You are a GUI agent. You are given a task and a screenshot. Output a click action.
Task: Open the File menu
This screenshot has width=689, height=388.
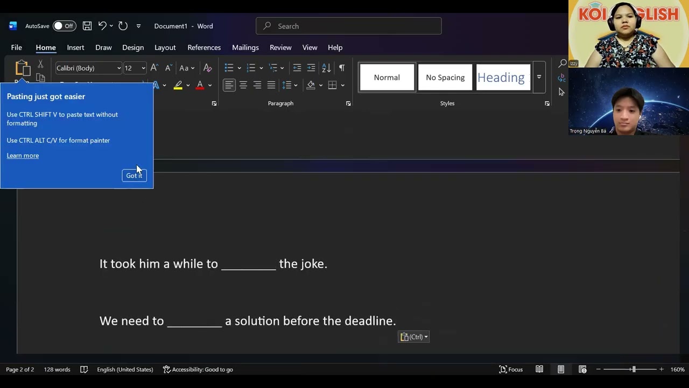tap(17, 47)
